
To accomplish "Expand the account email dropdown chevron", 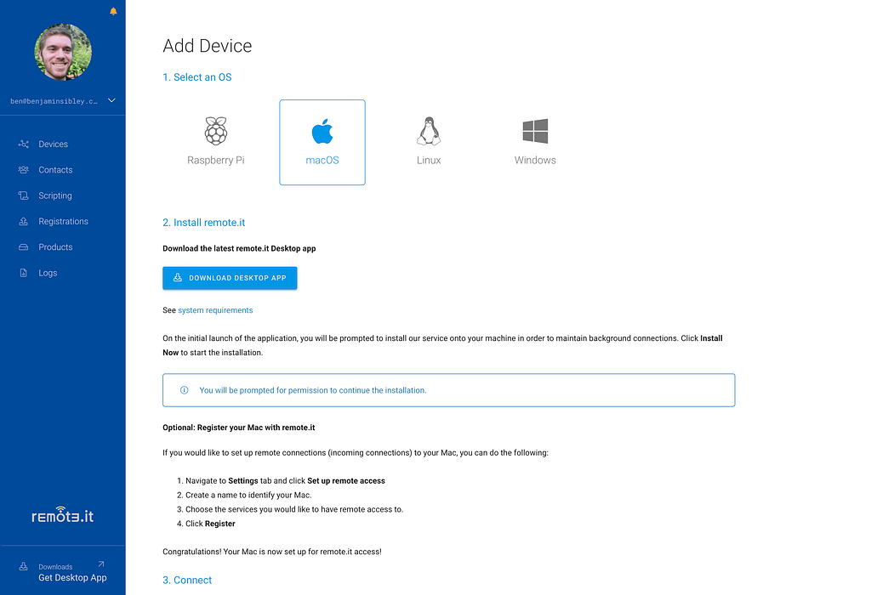I will click(x=111, y=101).
